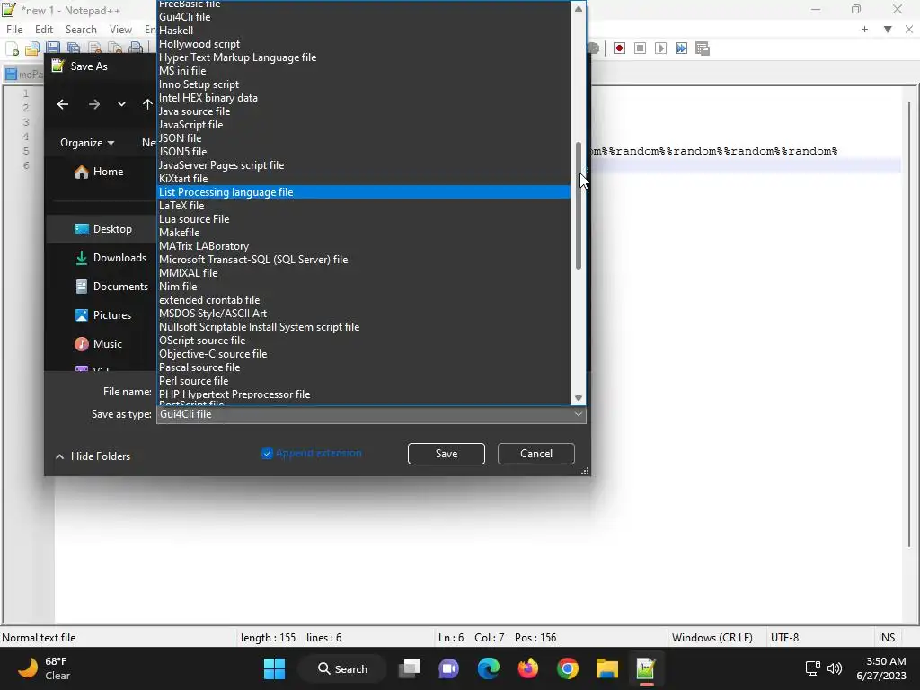Click the Close document toolbar icon
Screen dimensions: 920x690
[95, 49]
